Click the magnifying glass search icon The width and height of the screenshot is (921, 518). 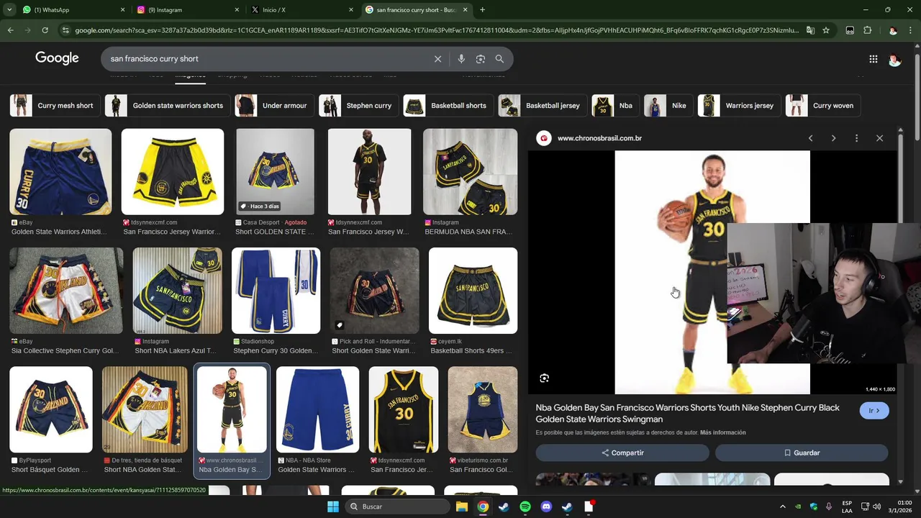tap(499, 59)
